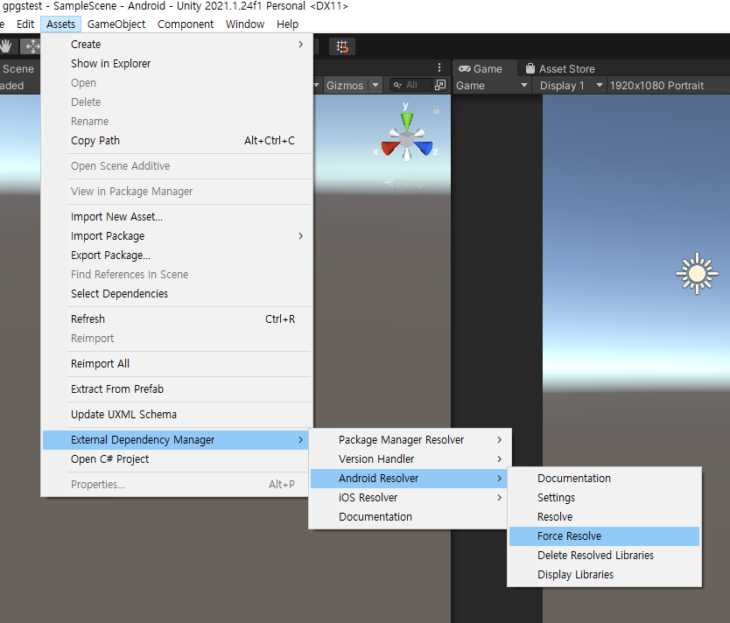
Task: Toggle Gizmos button in Scene view
Action: 345,85
